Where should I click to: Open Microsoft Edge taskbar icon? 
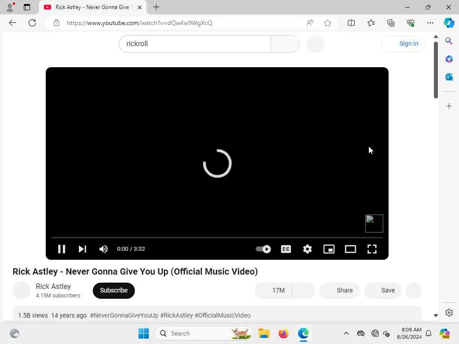(x=303, y=333)
